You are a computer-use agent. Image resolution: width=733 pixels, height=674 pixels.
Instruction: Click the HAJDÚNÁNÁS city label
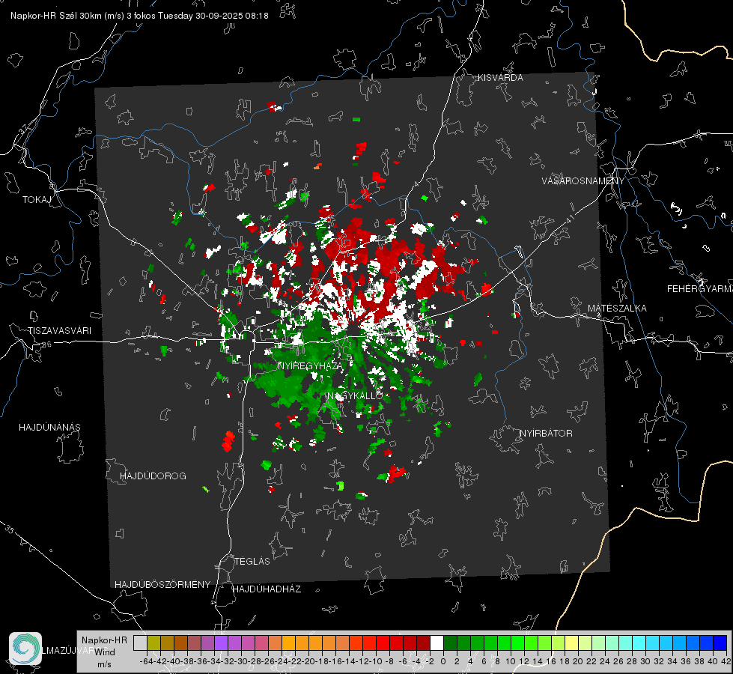pos(49,428)
